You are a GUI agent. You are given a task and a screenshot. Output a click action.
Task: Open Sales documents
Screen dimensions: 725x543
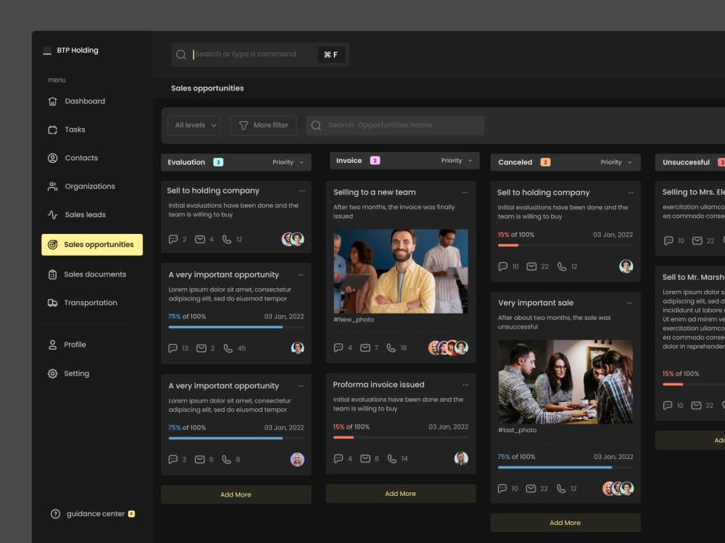coord(87,274)
